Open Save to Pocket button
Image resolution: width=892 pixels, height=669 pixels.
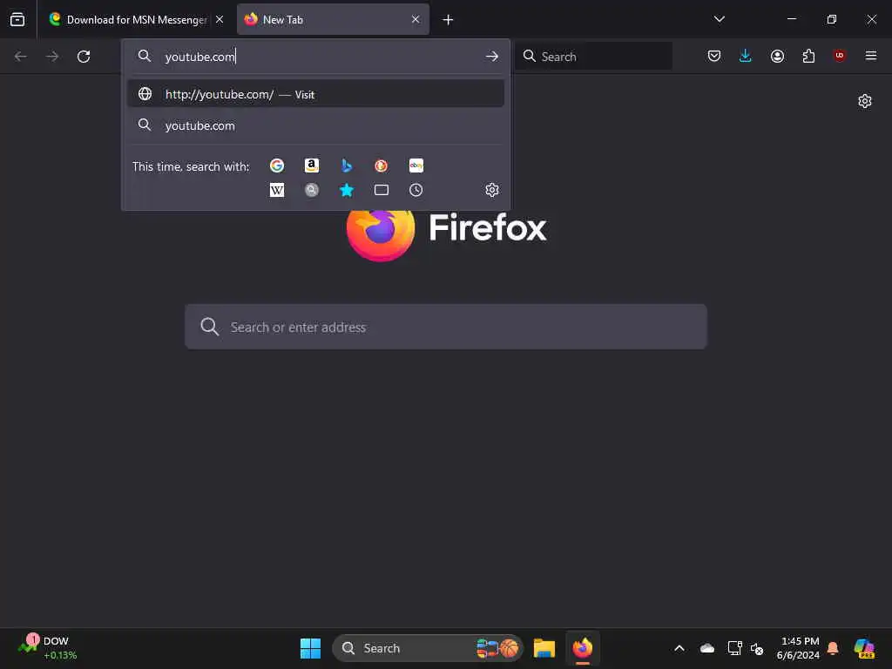click(x=714, y=56)
